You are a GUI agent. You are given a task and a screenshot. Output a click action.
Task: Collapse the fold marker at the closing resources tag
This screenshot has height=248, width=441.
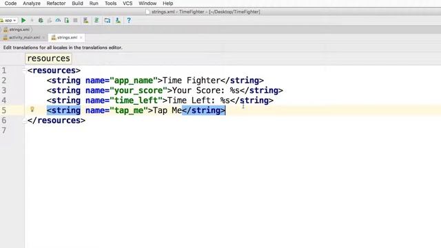click(x=25, y=121)
